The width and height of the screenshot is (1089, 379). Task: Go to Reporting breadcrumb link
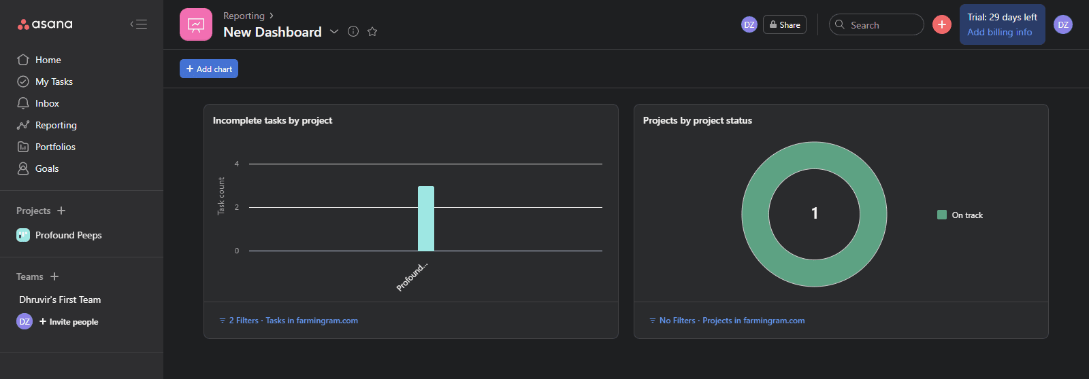(x=244, y=16)
